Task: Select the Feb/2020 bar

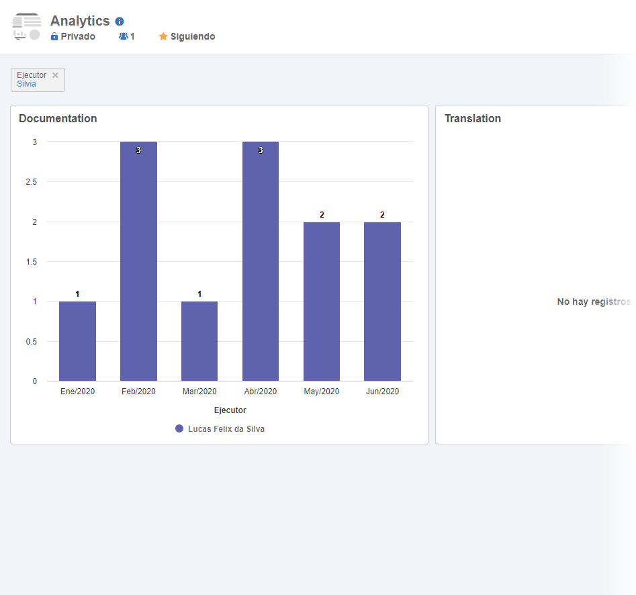Action: pyautogui.click(x=139, y=261)
